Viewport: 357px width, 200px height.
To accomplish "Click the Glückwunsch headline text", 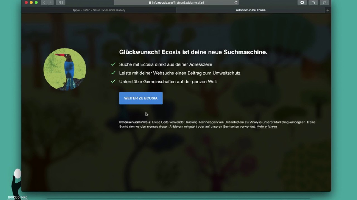I will (x=193, y=52).
